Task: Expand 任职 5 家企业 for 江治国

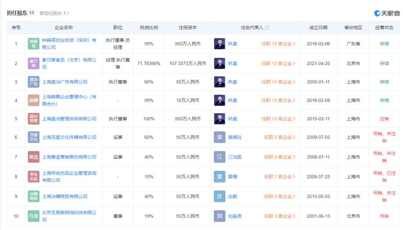Action: 279,157
